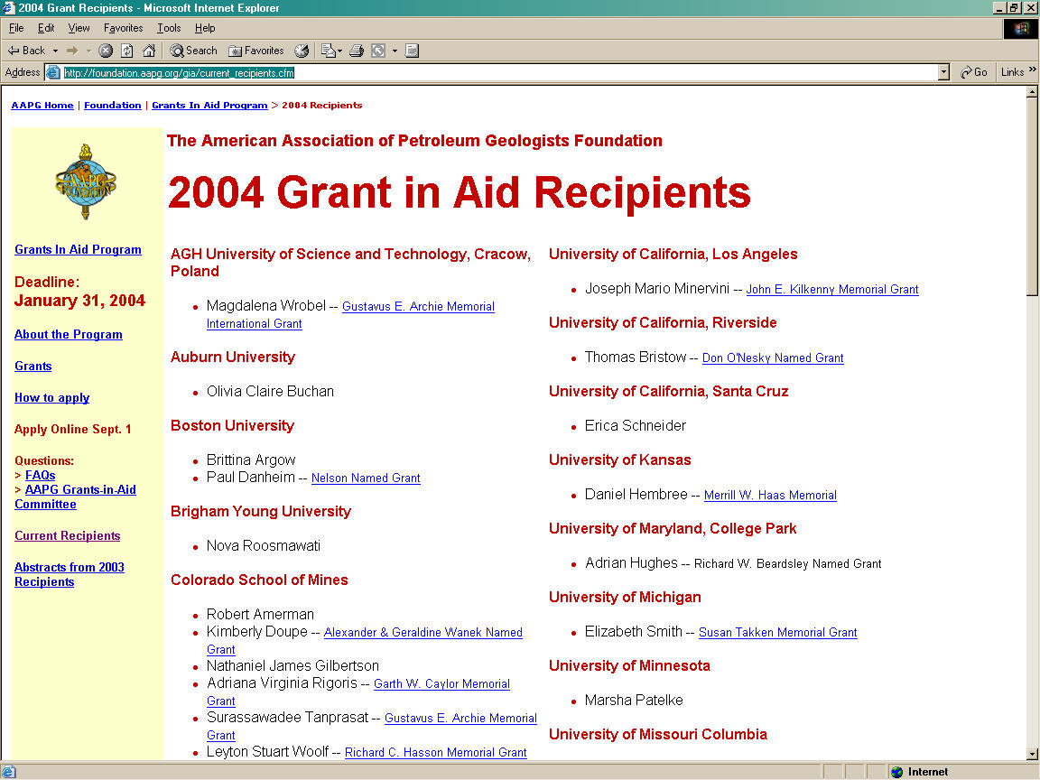
Task: Open Abstracts from 2003 Recipients link
Action: click(x=69, y=574)
